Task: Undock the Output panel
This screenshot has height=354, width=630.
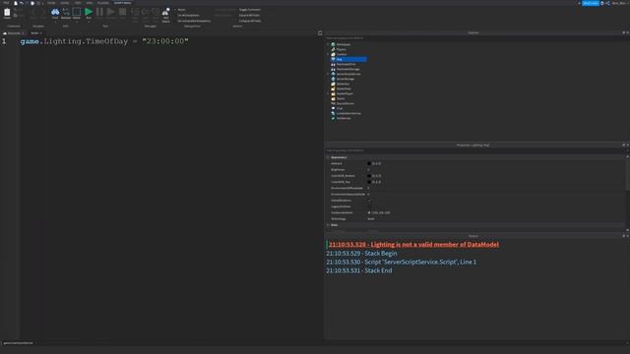Action: click(x=623, y=236)
